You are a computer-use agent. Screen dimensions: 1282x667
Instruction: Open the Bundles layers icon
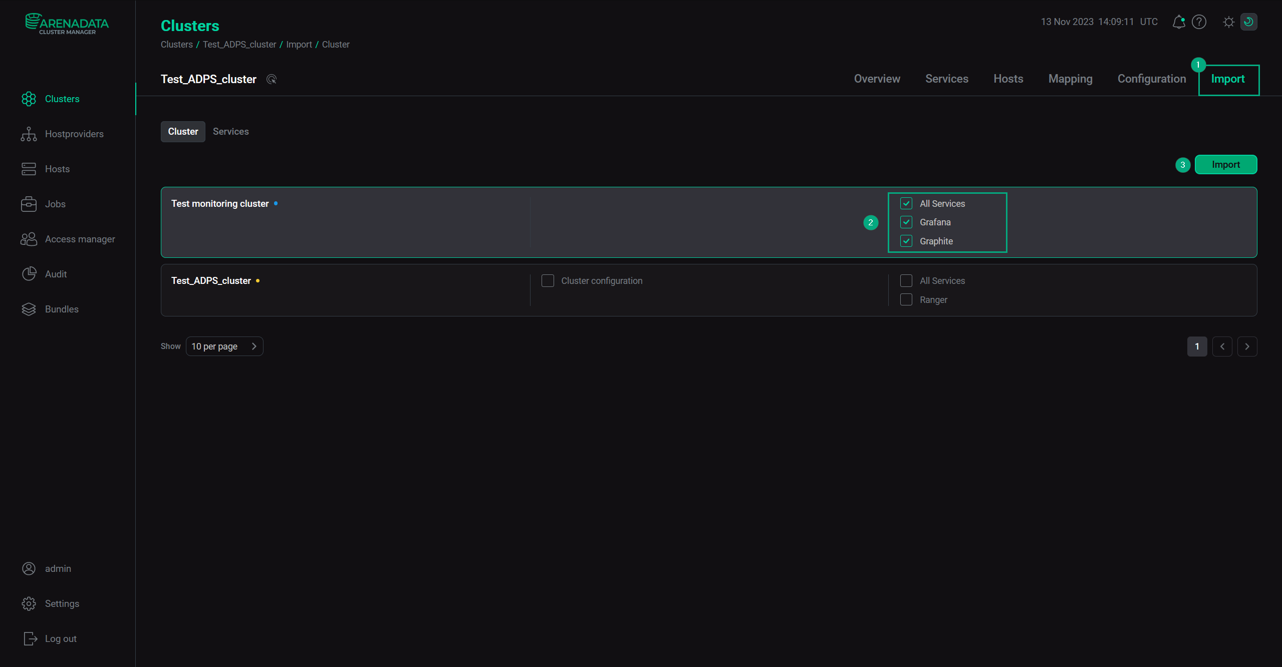29,309
